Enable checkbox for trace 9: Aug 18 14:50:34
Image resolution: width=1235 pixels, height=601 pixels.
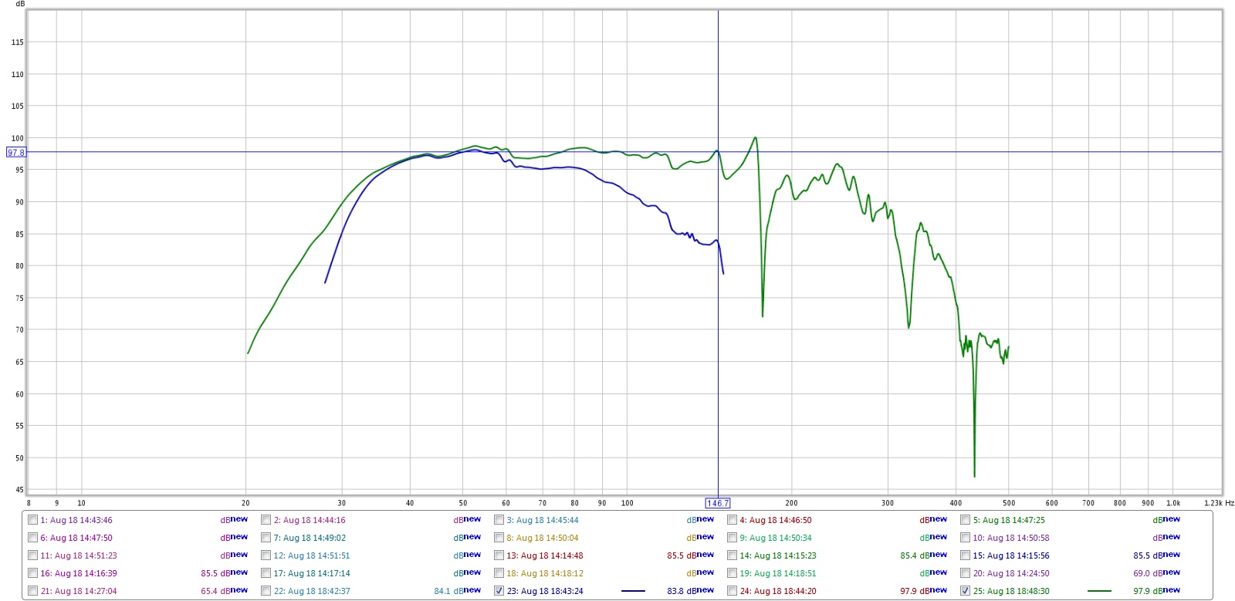click(732, 537)
